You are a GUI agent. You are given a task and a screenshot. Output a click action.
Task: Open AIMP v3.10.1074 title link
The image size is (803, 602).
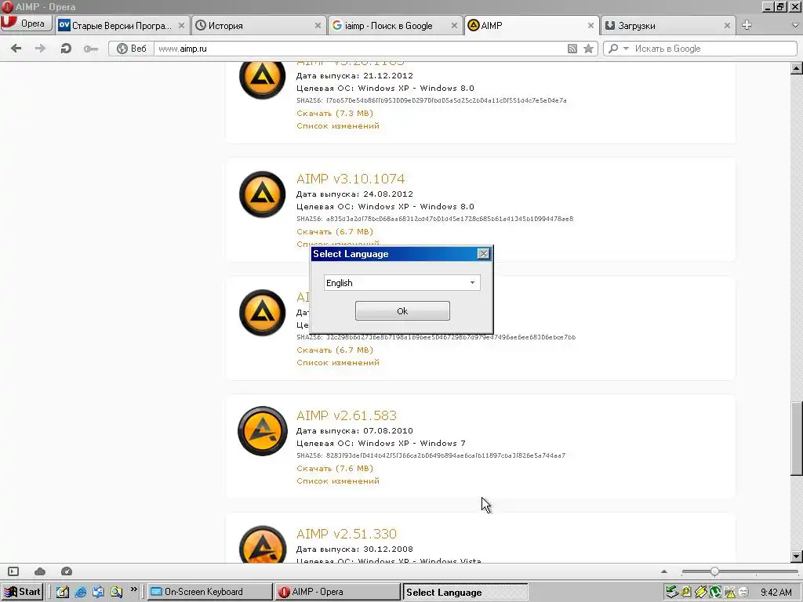(x=351, y=179)
